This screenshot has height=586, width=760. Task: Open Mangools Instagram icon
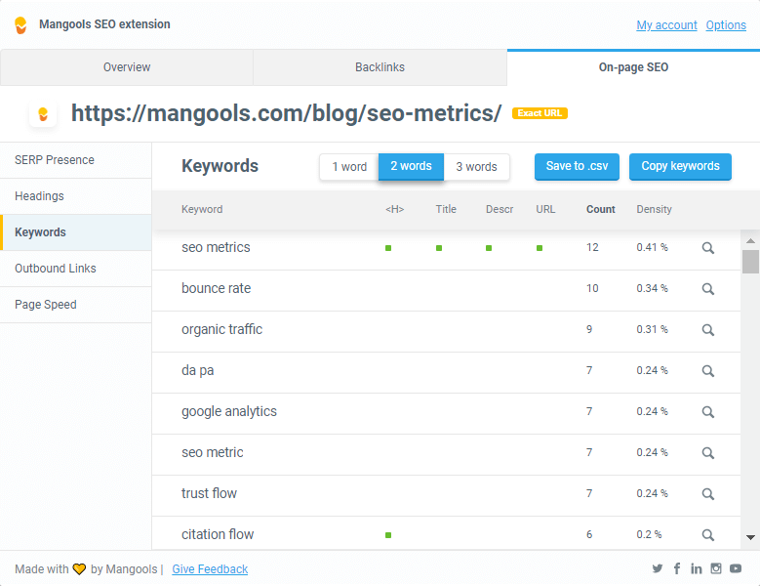coord(716,568)
